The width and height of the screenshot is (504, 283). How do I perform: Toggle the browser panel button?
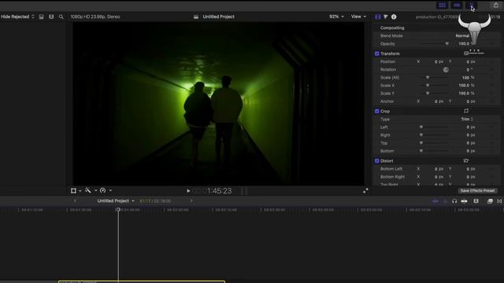(x=443, y=6)
